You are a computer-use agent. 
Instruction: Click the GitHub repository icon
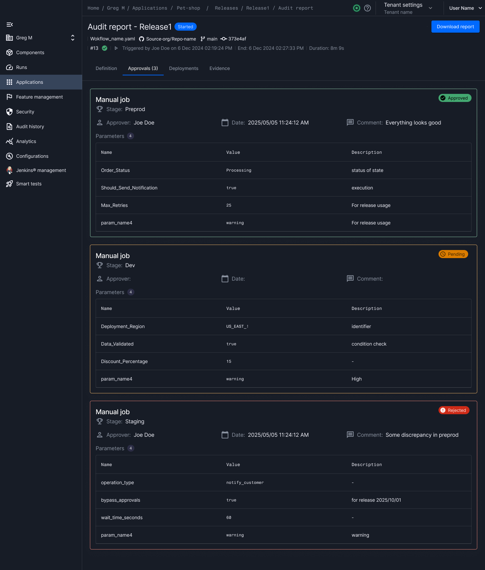click(x=141, y=39)
